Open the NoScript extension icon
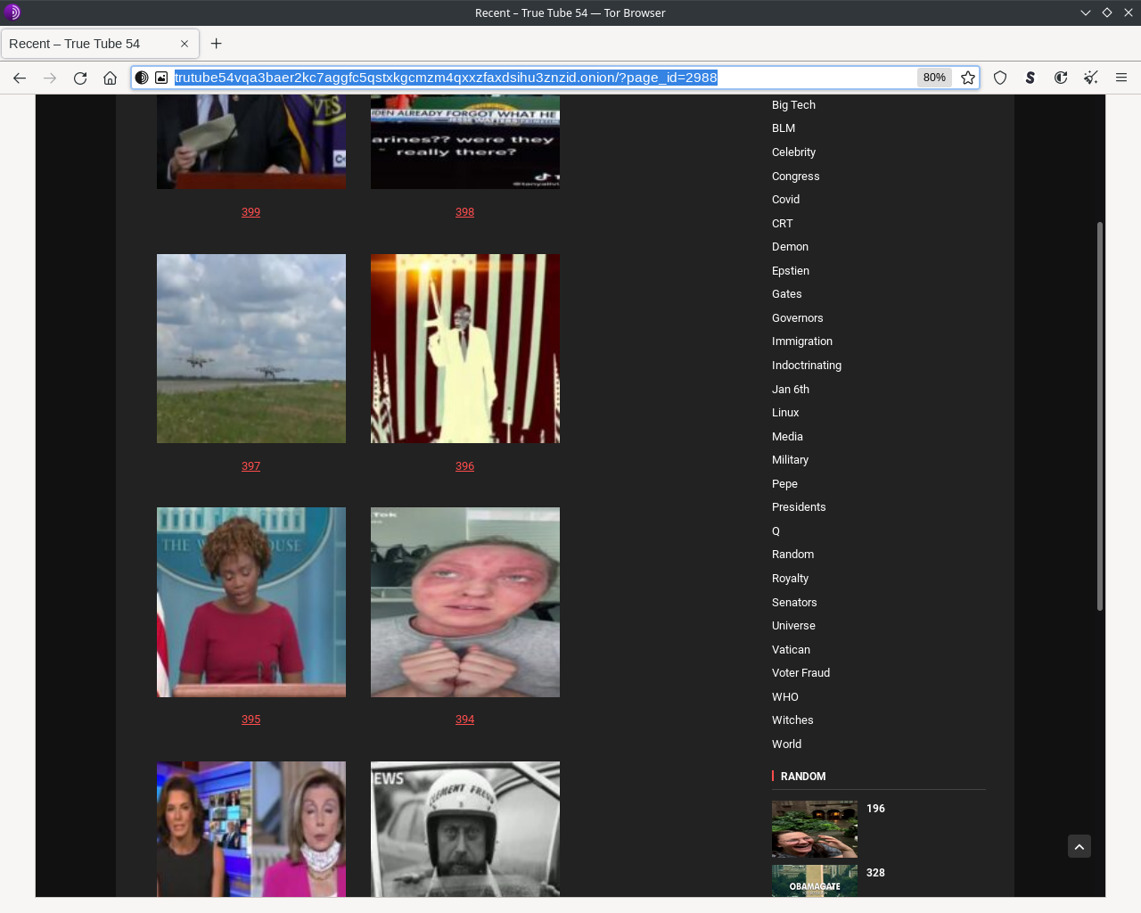The height and width of the screenshot is (913, 1141). click(1030, 78)
